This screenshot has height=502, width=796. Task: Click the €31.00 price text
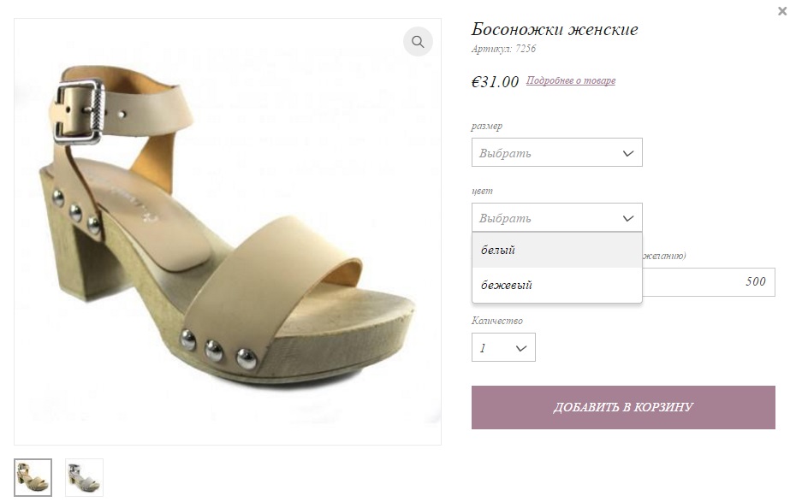click(495, 82)
